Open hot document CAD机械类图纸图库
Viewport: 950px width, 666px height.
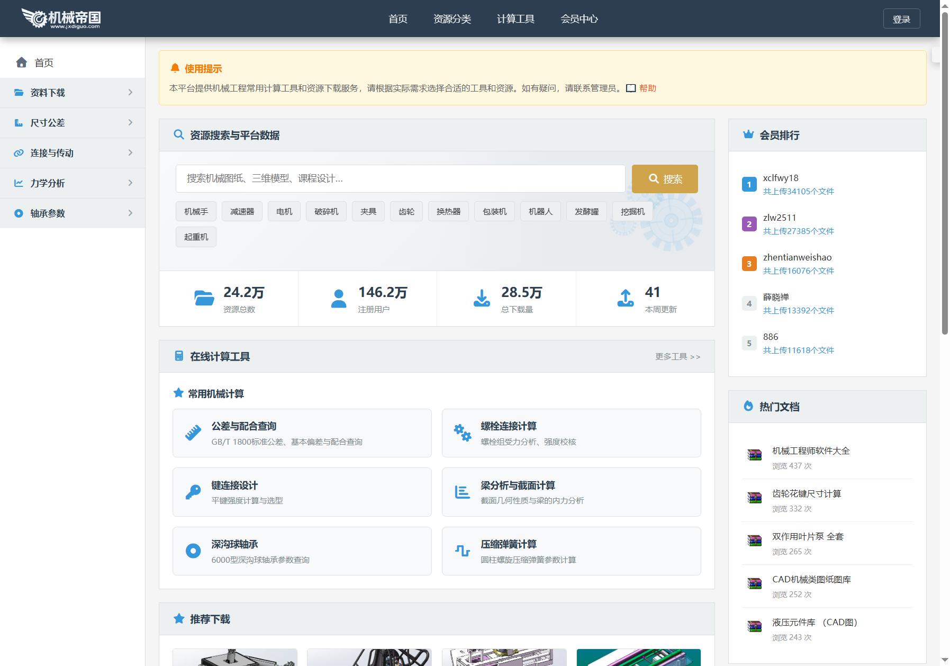click(x=811, y=580)
